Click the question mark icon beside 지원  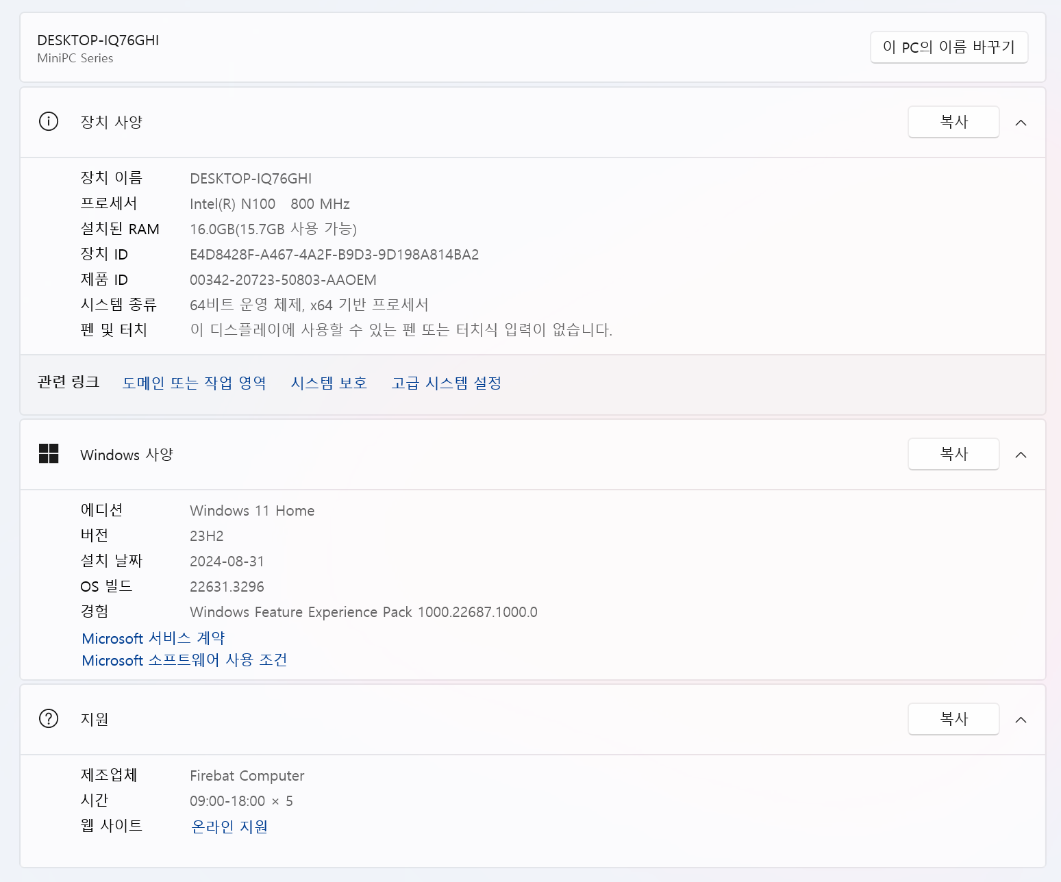(49, 718)
